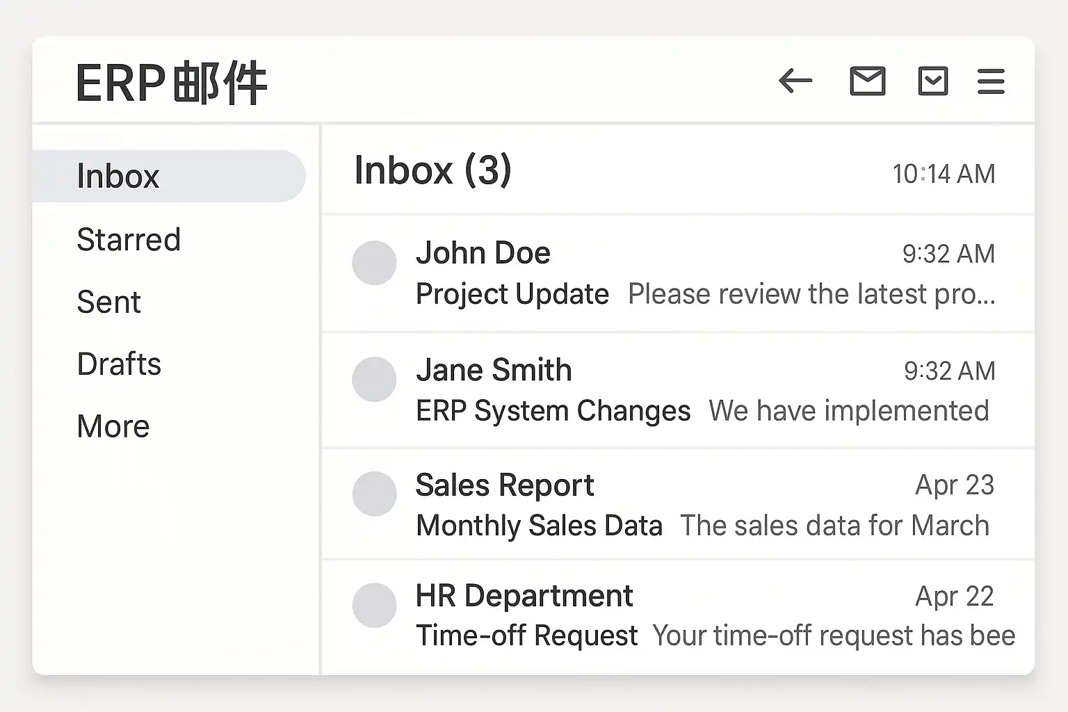Click the 10:14 AM timestamp

click(944, 174)
